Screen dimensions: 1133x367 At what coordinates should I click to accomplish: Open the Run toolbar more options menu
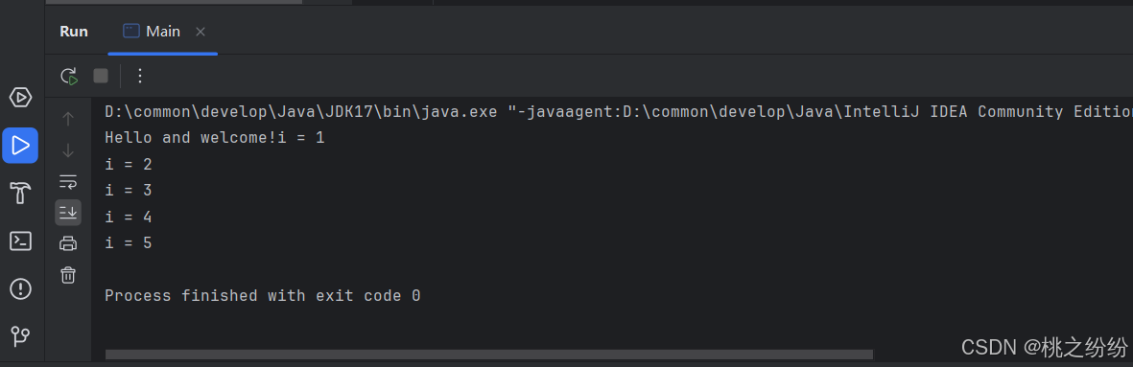(x=140, y=76)
